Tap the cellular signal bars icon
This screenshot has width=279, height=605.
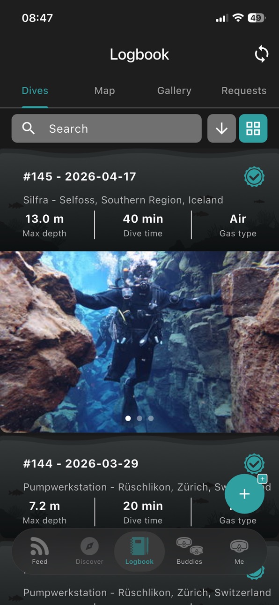222,18
